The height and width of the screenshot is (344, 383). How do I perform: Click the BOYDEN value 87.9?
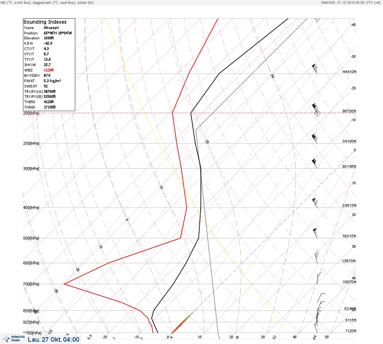point(47,75)
